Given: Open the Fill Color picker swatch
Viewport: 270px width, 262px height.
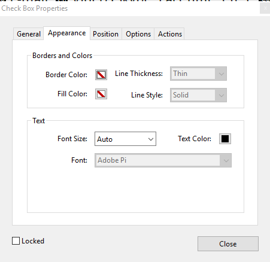Looking at the screenshot, I should pyautogui.click(x=101, y=94).
